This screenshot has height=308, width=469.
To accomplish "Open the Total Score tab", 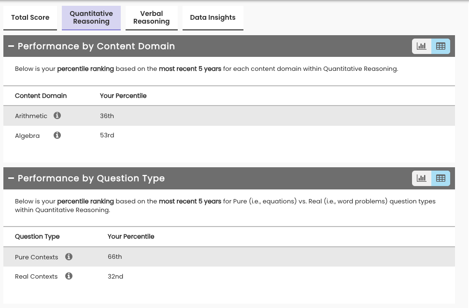I will click(x=30, y=18).
